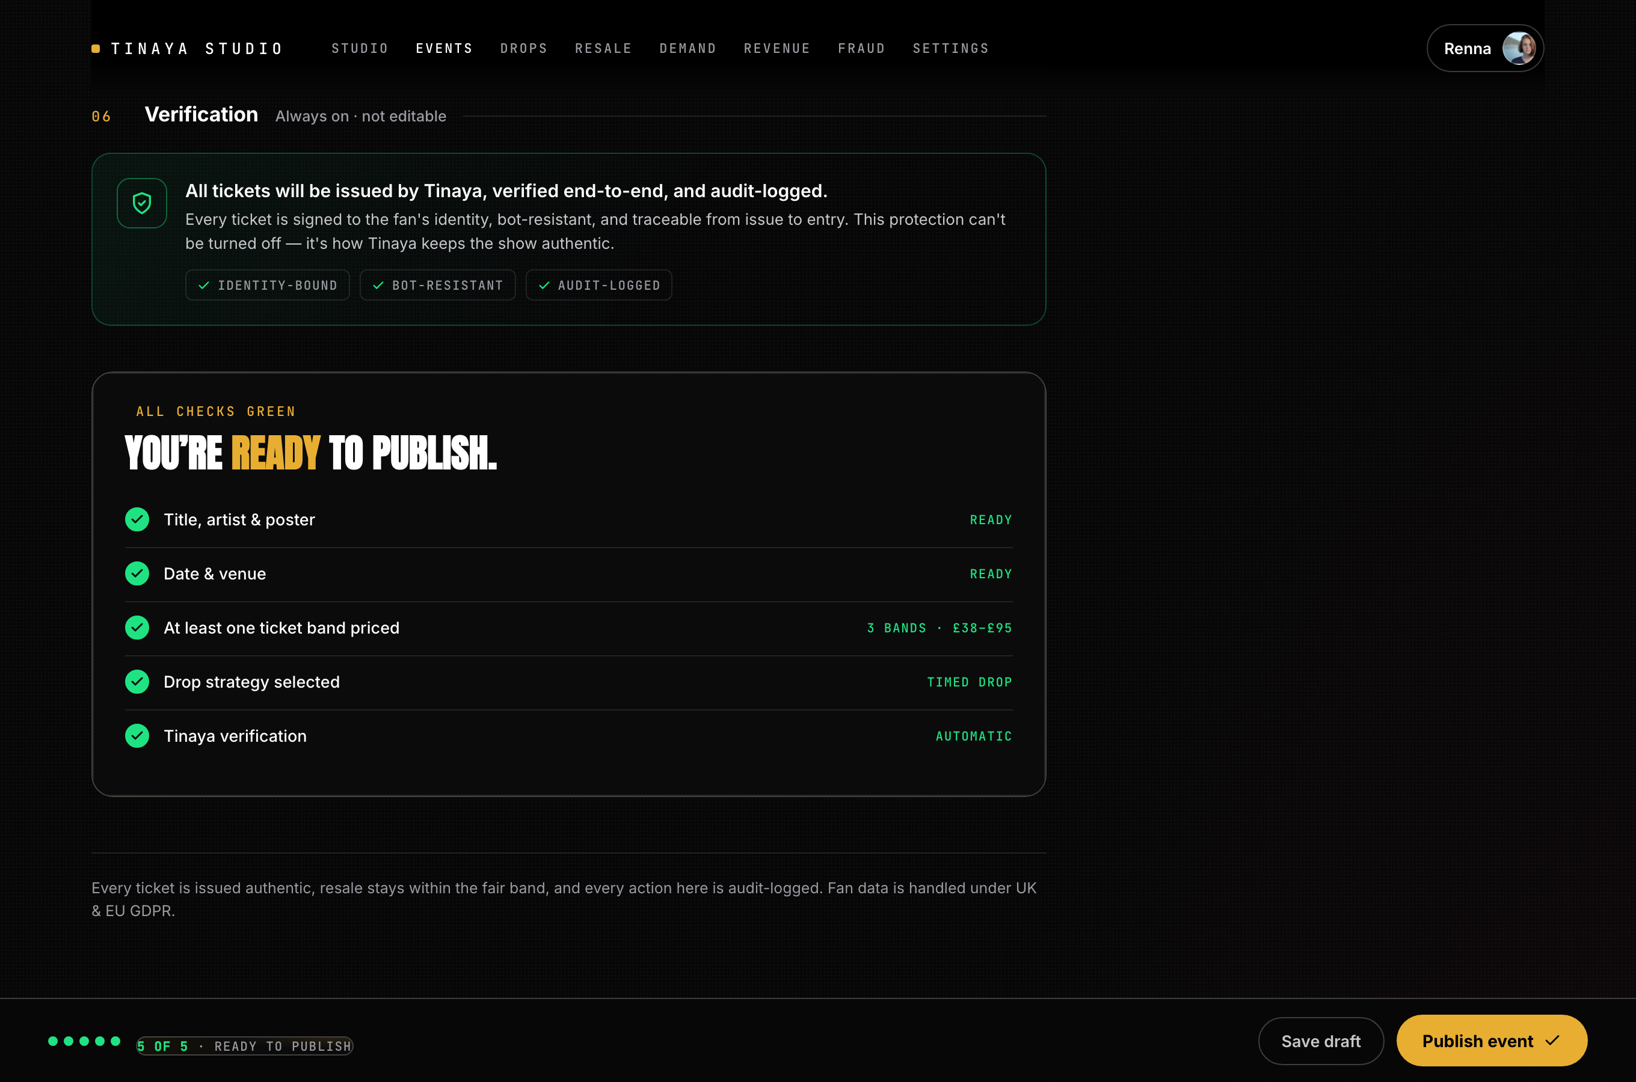Click the Audit-Logged badge
This screenshot has height=1082, width=1636.
pyautogui.click(x=598, y=285)
